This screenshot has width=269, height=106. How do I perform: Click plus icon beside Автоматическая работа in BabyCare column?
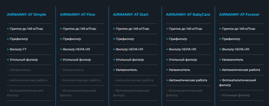click(167, 80)
